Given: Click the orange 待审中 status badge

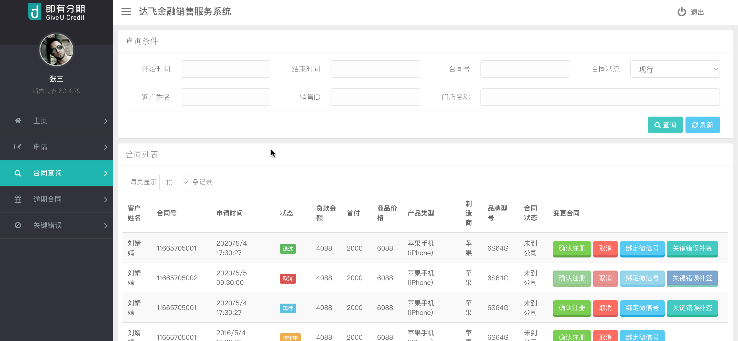Looking at the screenshot, I should click(290, 337).
